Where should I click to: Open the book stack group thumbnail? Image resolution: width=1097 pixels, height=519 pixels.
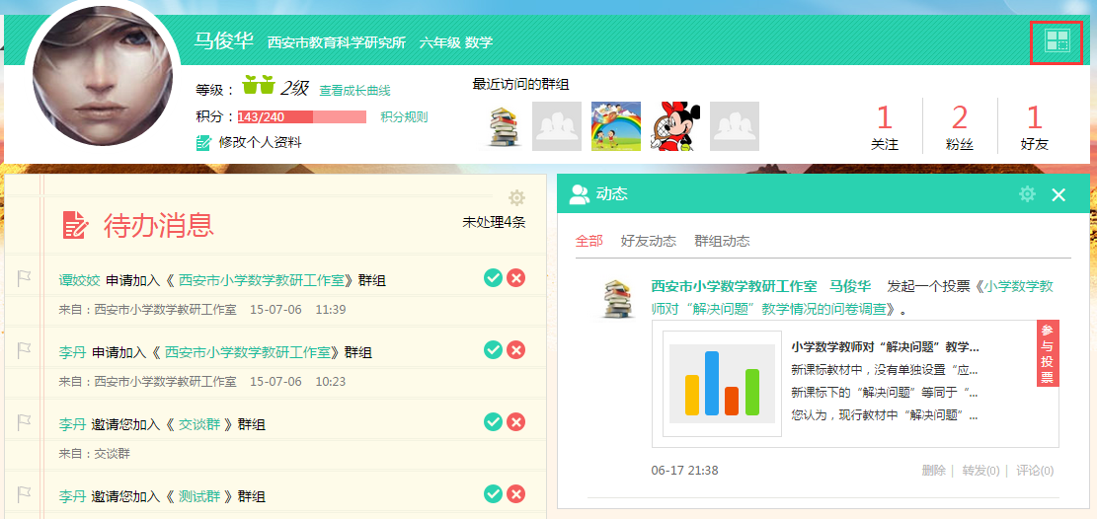pos(503,126)
